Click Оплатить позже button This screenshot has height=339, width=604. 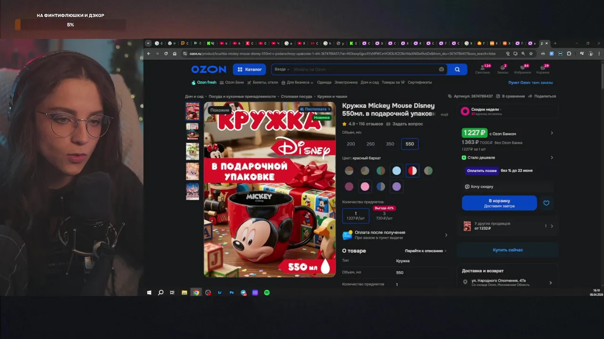point(481,170)
